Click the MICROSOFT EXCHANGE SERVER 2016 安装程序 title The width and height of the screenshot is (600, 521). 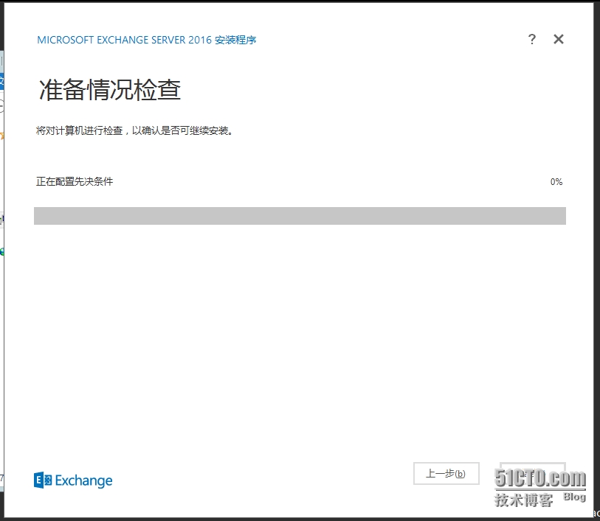(x=147, y=40)
